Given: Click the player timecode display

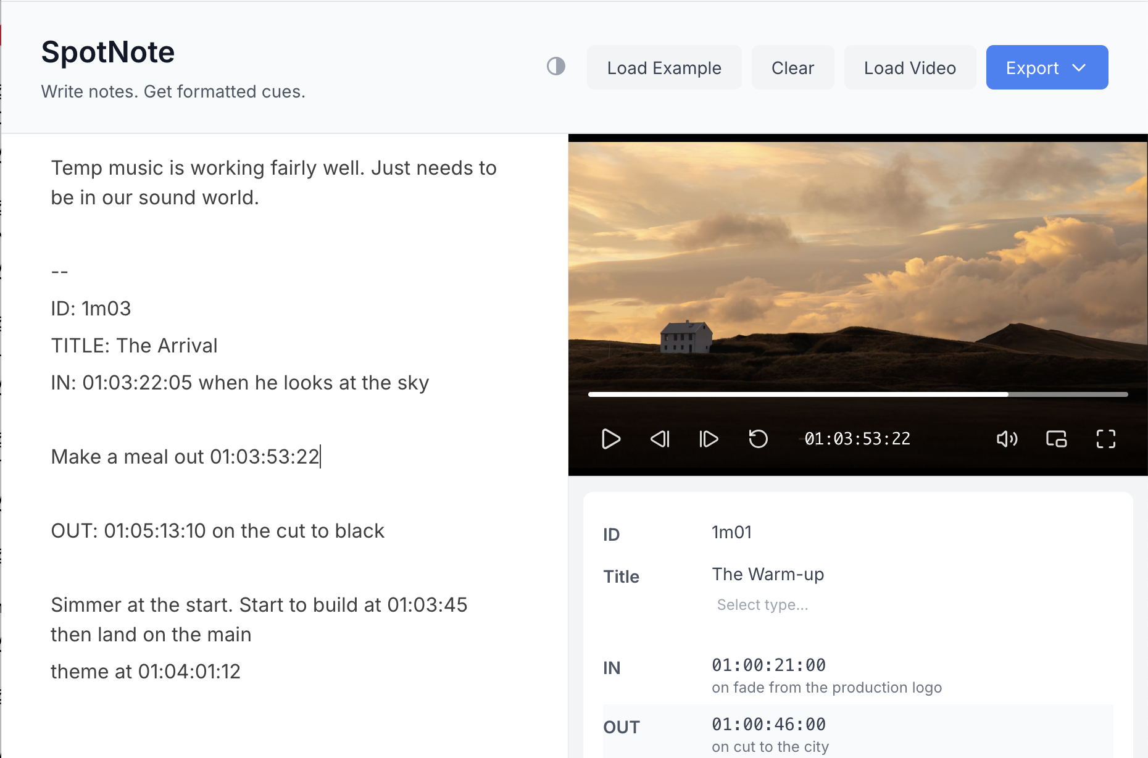Looking at the screenshot, I should tap(857, 439).
